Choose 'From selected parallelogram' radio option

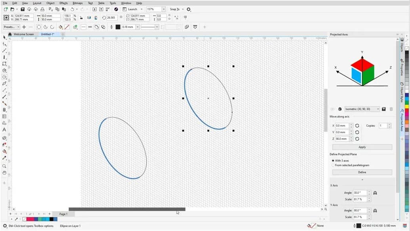[333, 165]
